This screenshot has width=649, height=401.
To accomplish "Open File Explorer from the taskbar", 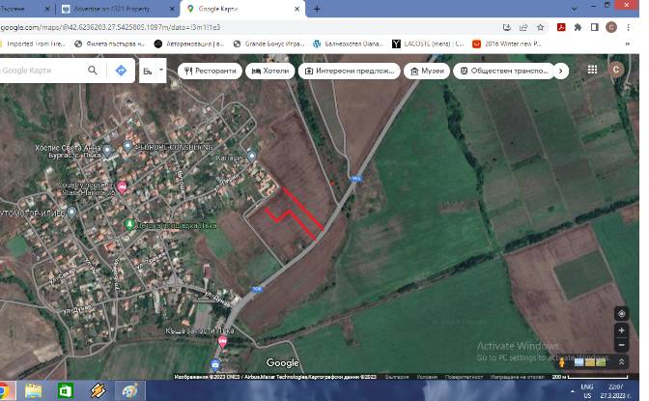I will 33,390.
